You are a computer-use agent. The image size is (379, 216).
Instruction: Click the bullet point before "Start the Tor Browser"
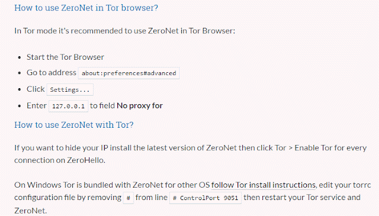click(x=20, y=57)
